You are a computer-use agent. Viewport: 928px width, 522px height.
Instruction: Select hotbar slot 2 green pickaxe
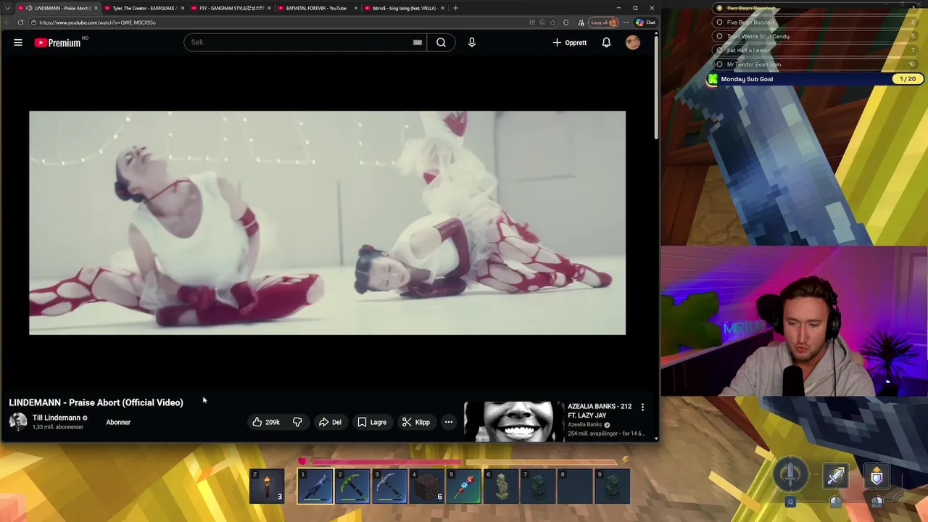point(352,486)
